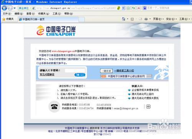Click the Home icon on the command bar
Screen dimensions: 192x139
coord(124,19)
